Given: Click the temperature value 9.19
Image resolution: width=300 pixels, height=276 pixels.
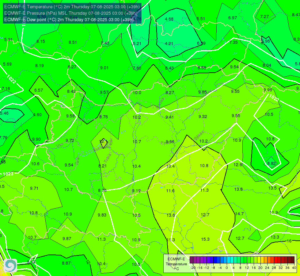Looking at the screenshot, I should pyautogui.click(x=136, y=191).
